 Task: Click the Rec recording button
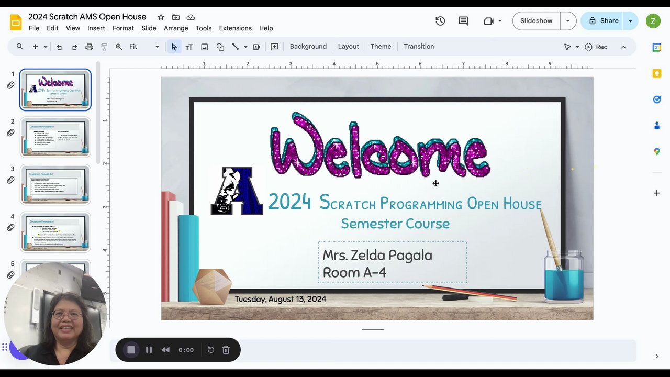pyautogui.click(x=596, y=47)
